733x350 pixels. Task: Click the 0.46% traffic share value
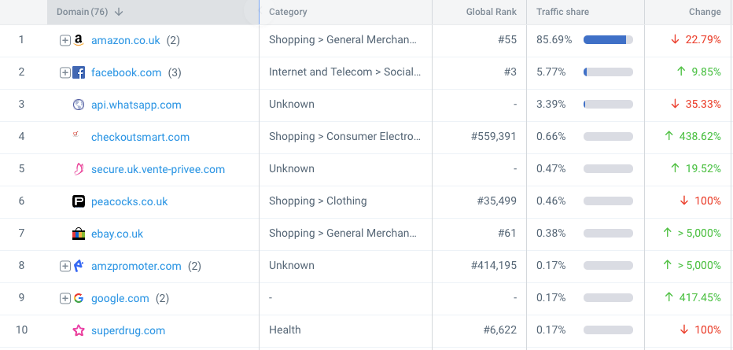click(x=551, y=201)
